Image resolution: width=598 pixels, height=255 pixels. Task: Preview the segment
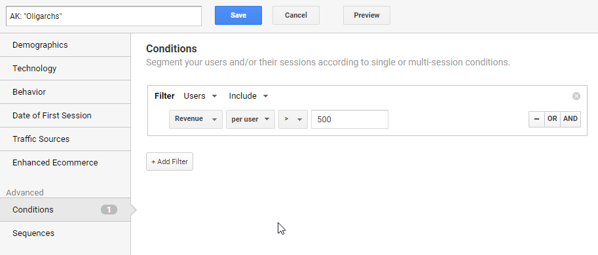coord(367,16)
